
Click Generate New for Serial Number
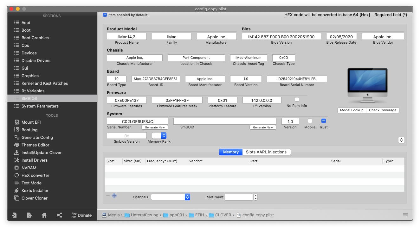(155, 127)
